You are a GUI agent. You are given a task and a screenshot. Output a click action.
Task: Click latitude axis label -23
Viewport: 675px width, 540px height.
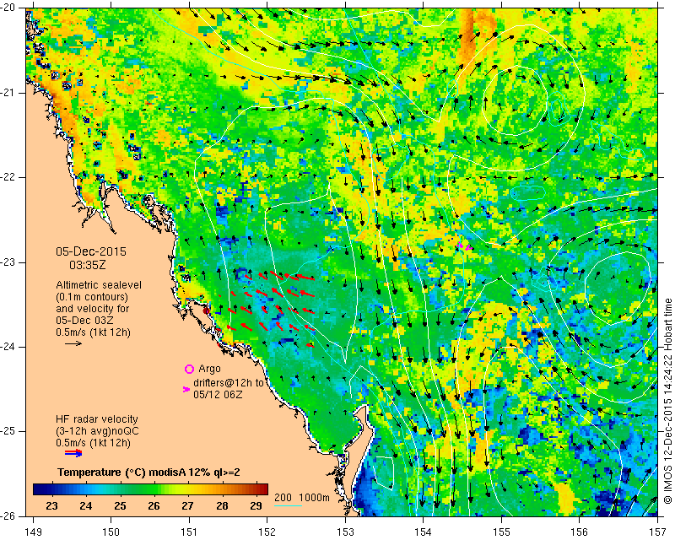point(9,262)
